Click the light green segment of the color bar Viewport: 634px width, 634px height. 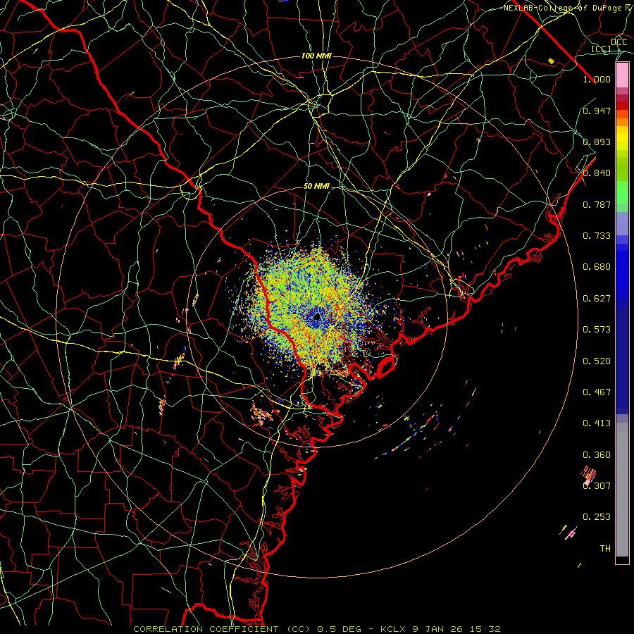[x=622, y=192]
